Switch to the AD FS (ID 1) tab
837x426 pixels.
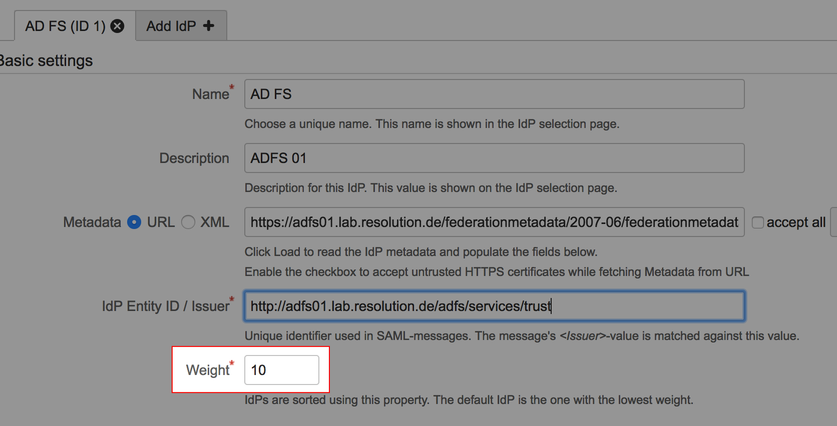[65, 26]
